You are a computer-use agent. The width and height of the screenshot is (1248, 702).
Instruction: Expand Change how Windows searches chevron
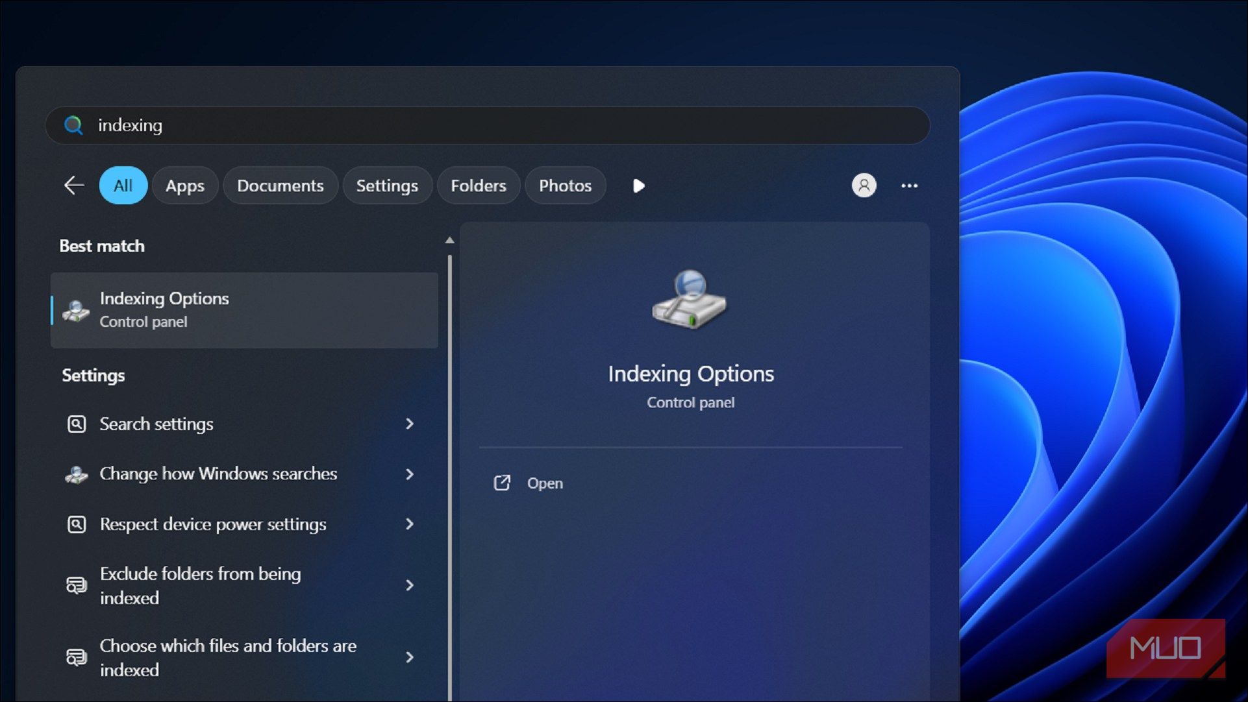click(410, 474)
